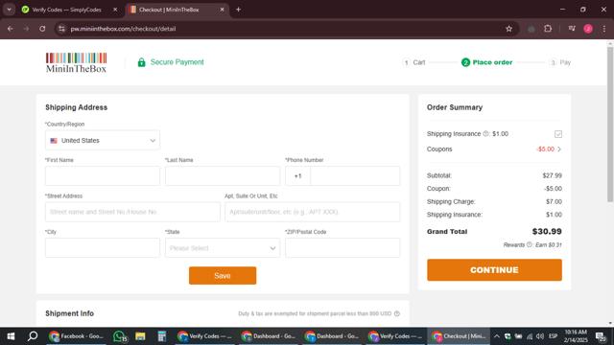The image size is (614, 345).
Task: Bookmark this page with the star icon
Action: [x=508, y=29]
